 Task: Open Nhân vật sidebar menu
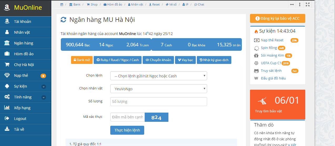[x=26, y=32]
